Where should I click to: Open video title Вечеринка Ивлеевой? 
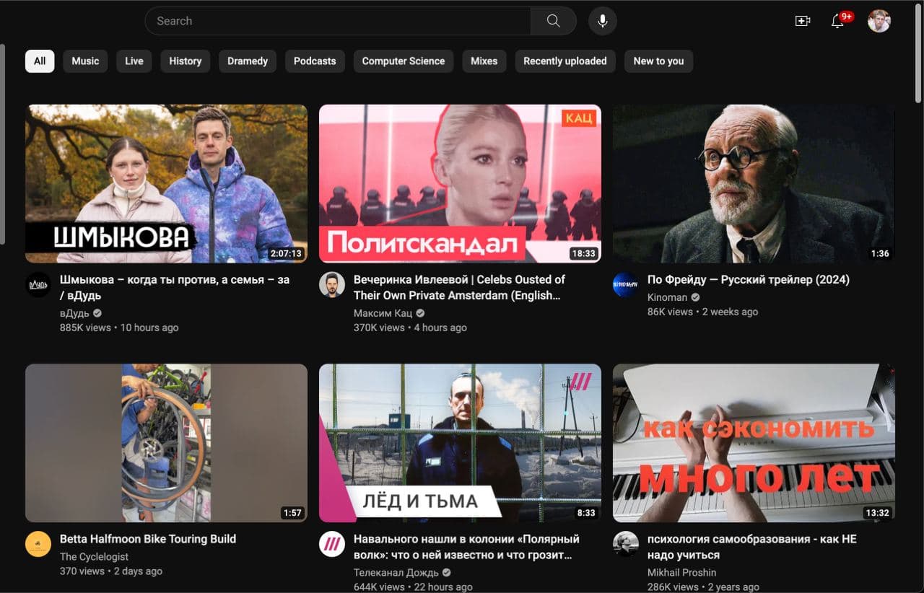coord(459,287)
